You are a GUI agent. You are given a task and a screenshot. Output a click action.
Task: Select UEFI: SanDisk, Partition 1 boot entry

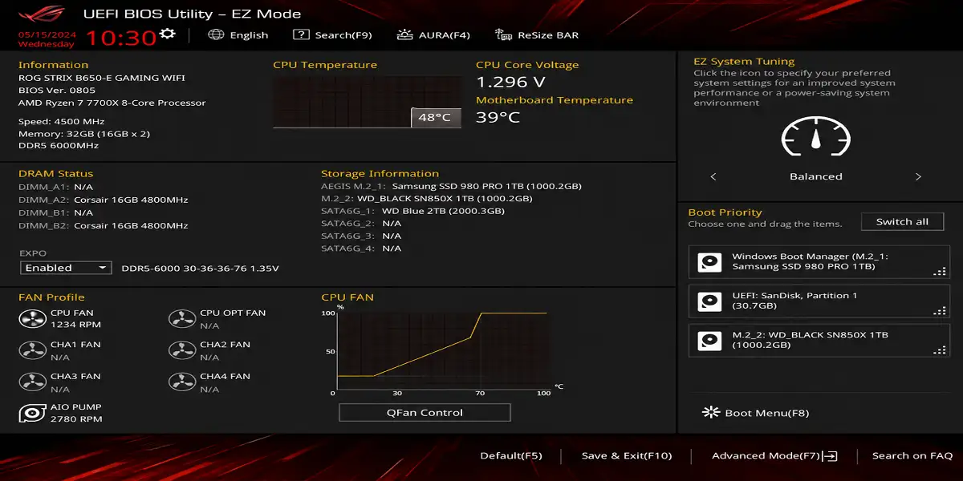click(x=819, y=301)
